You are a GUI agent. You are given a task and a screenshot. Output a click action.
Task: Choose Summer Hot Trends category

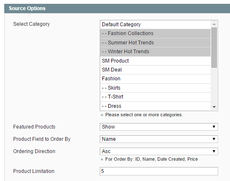(155, 43)
